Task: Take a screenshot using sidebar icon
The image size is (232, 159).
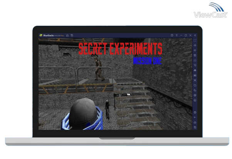Action: coord(195,80)
